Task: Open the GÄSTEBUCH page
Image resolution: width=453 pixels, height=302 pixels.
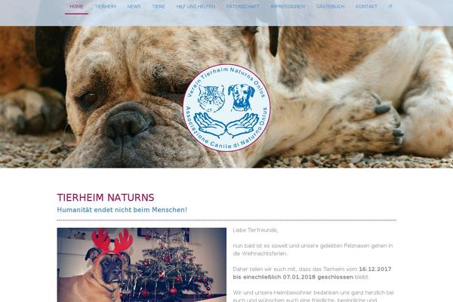Action: click(x=330, y=6)
